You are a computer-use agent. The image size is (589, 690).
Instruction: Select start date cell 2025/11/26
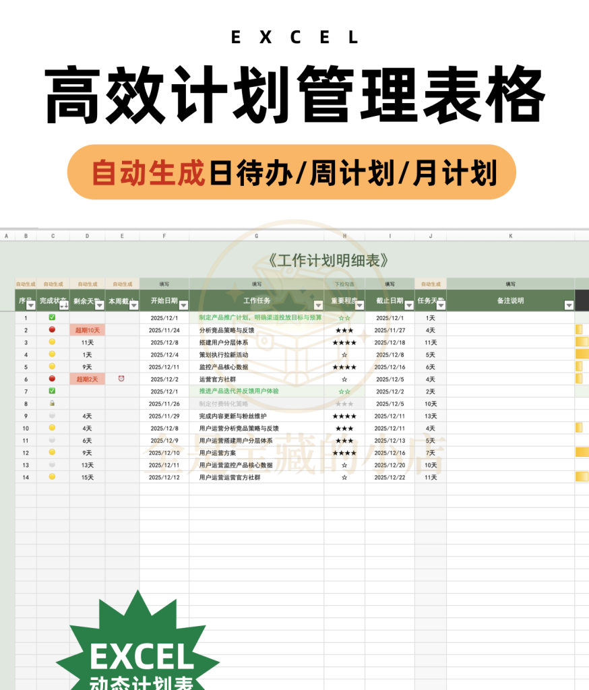click(x=164, y=404)
